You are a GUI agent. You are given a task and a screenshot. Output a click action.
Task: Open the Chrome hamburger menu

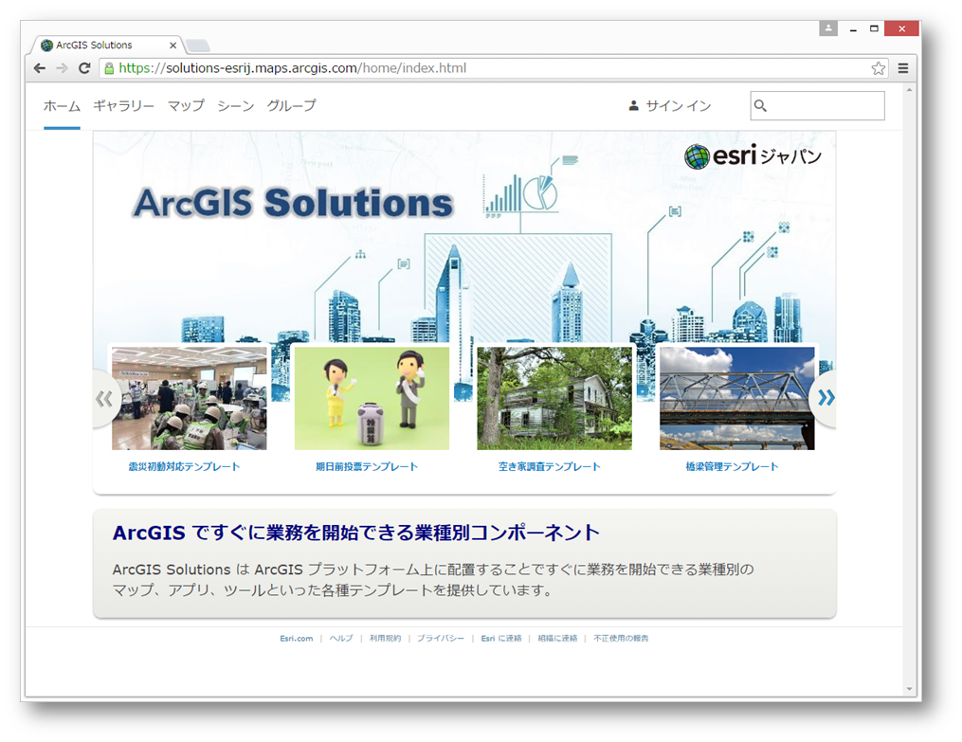[x=903, y=68]
